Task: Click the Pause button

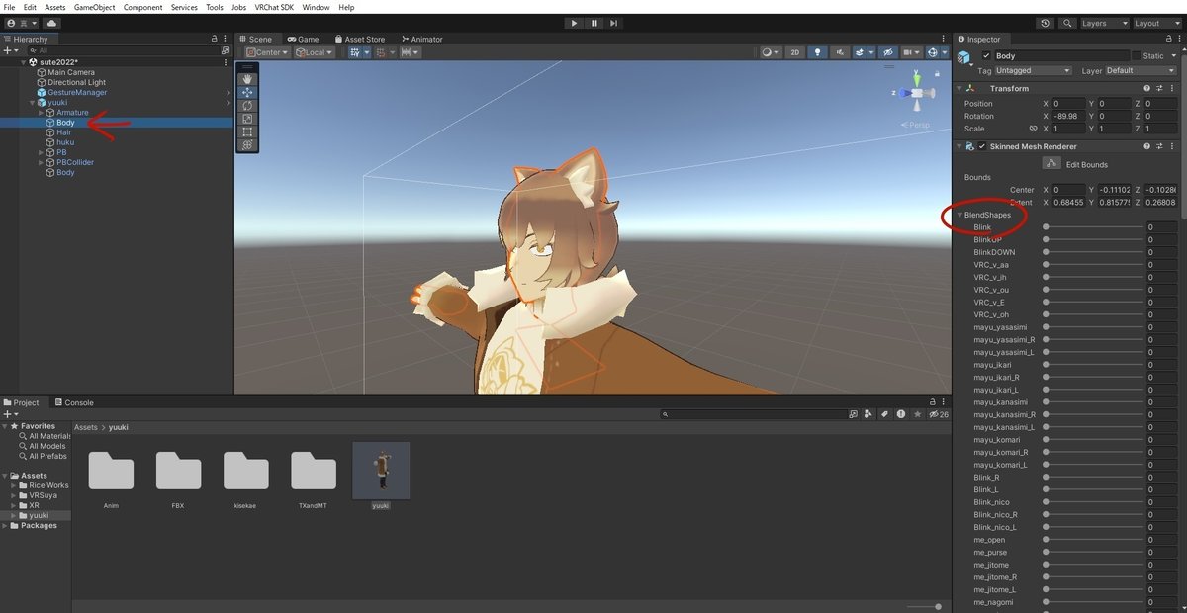Action: pos(594,23)
